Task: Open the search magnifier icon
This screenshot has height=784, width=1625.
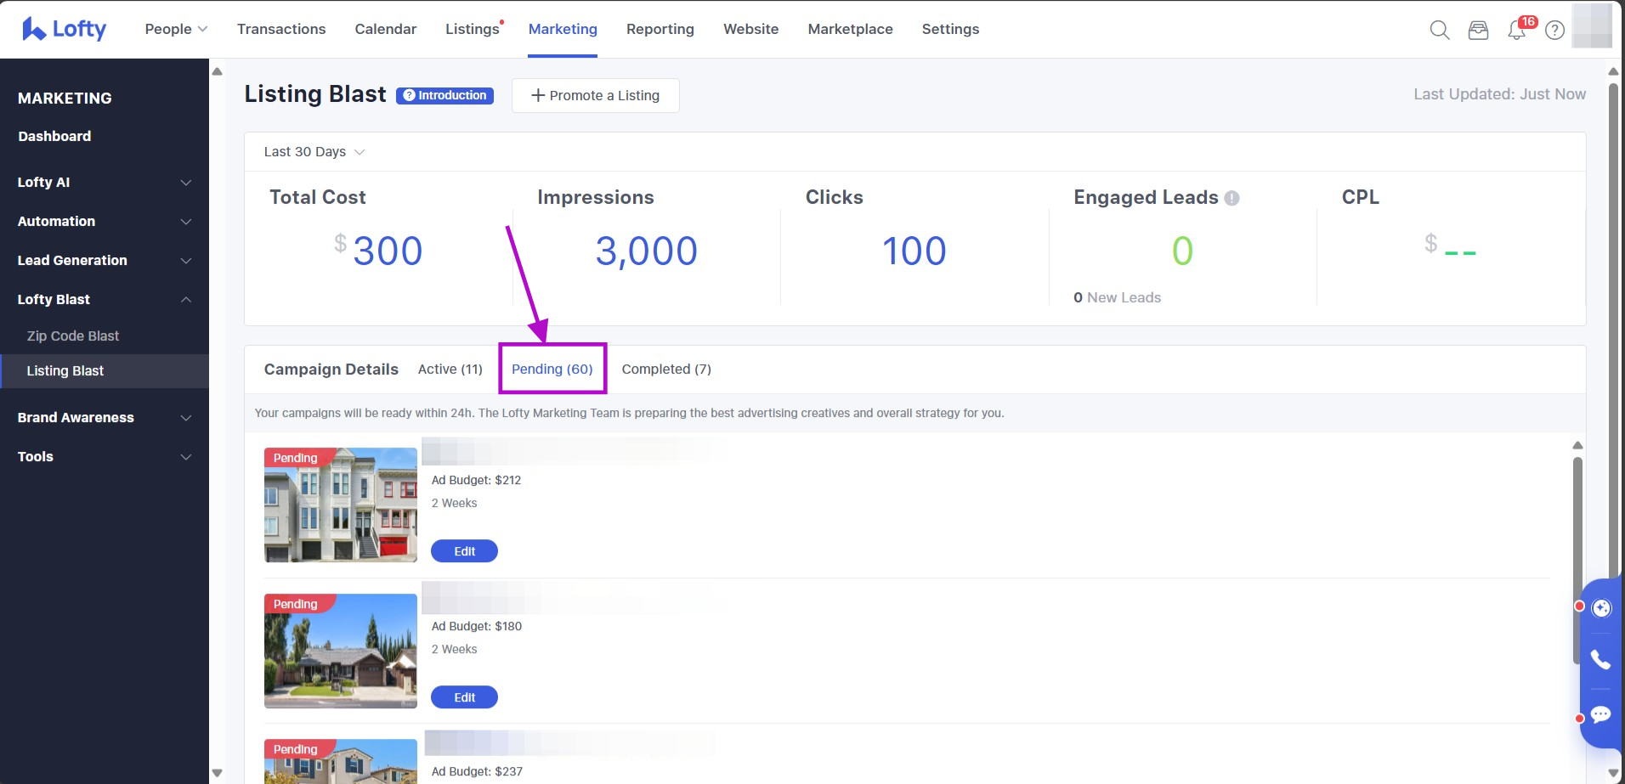Action: click(x=1439, y=31)
